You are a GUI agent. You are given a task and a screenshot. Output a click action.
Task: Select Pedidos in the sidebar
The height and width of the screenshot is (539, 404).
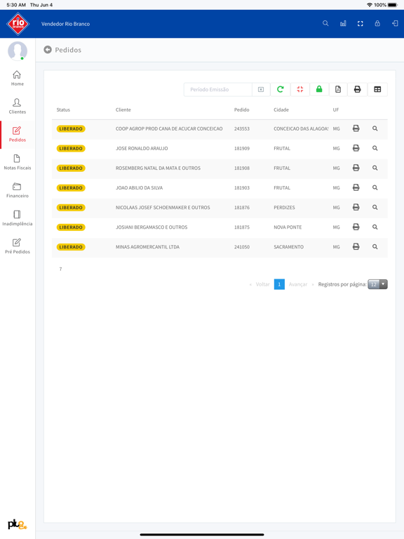[x=17, y=135]
